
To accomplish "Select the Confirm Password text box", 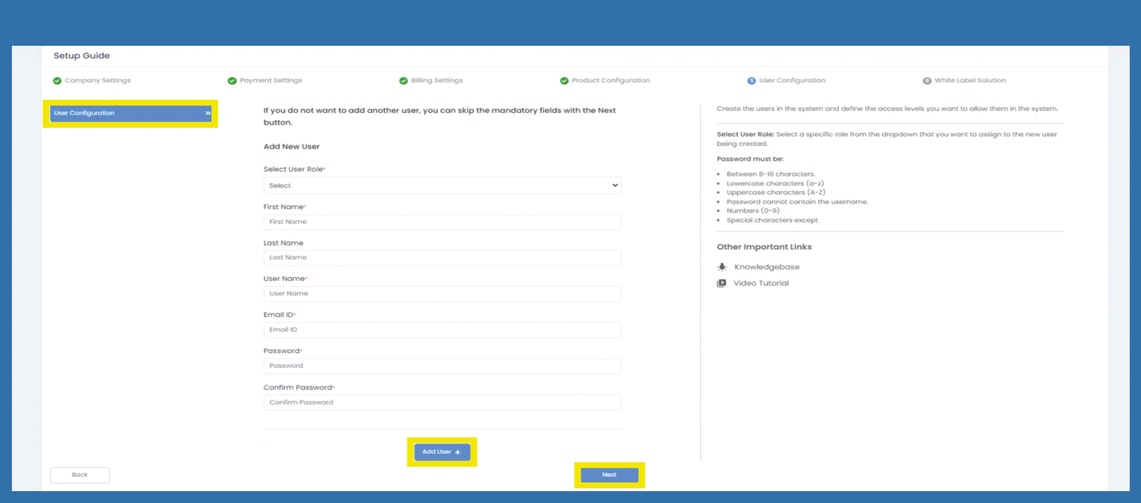I will pyautogui.click(x=442, y=403).
